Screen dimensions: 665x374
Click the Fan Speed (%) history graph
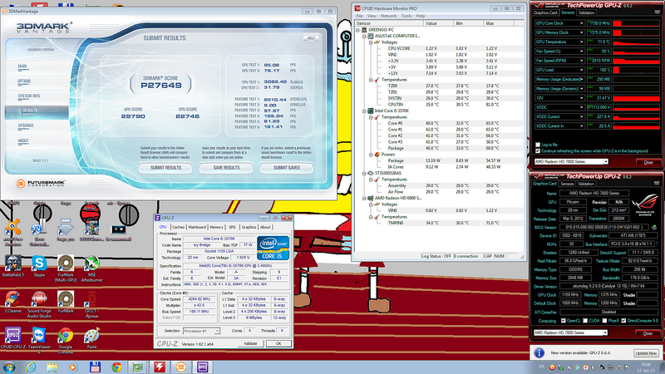(x=636, y=52)
